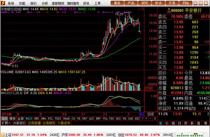The height and width of the screenshot is (137, 210).
Task: Open the 系统 menu
Action: pos(11,3)
